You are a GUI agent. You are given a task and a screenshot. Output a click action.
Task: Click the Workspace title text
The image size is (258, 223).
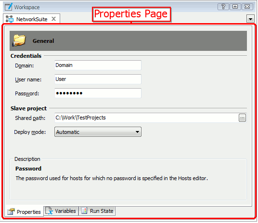(27, 7)
